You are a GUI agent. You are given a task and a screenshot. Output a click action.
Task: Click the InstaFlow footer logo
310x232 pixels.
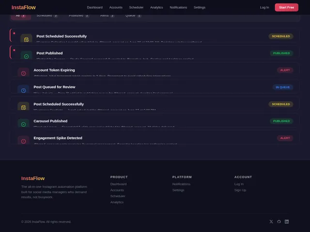33,178
